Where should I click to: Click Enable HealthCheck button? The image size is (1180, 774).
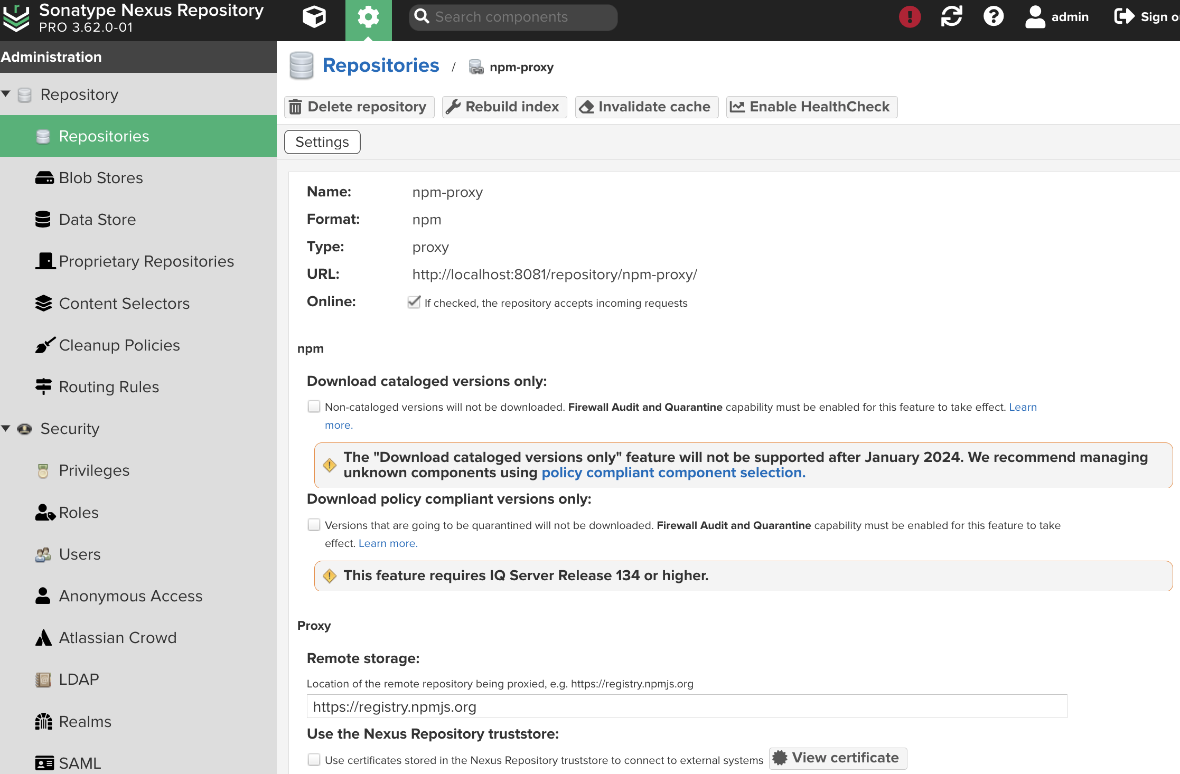[809, 106]
